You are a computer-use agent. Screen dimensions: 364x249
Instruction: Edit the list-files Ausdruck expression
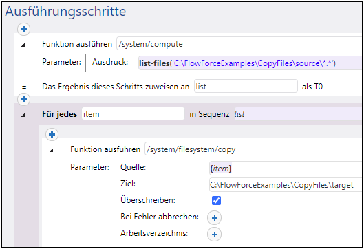pos(250,63)
